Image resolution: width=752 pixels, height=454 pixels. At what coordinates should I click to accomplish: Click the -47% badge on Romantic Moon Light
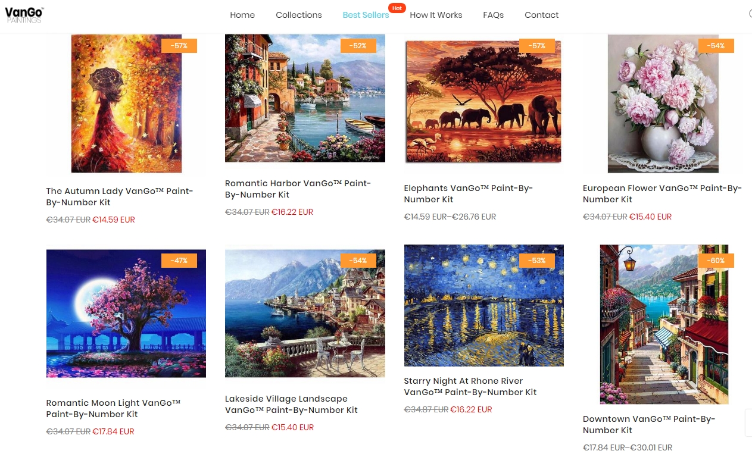tap(179, 260)
